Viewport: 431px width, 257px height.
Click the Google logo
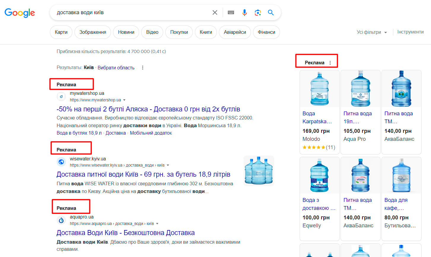pos(20,13)
